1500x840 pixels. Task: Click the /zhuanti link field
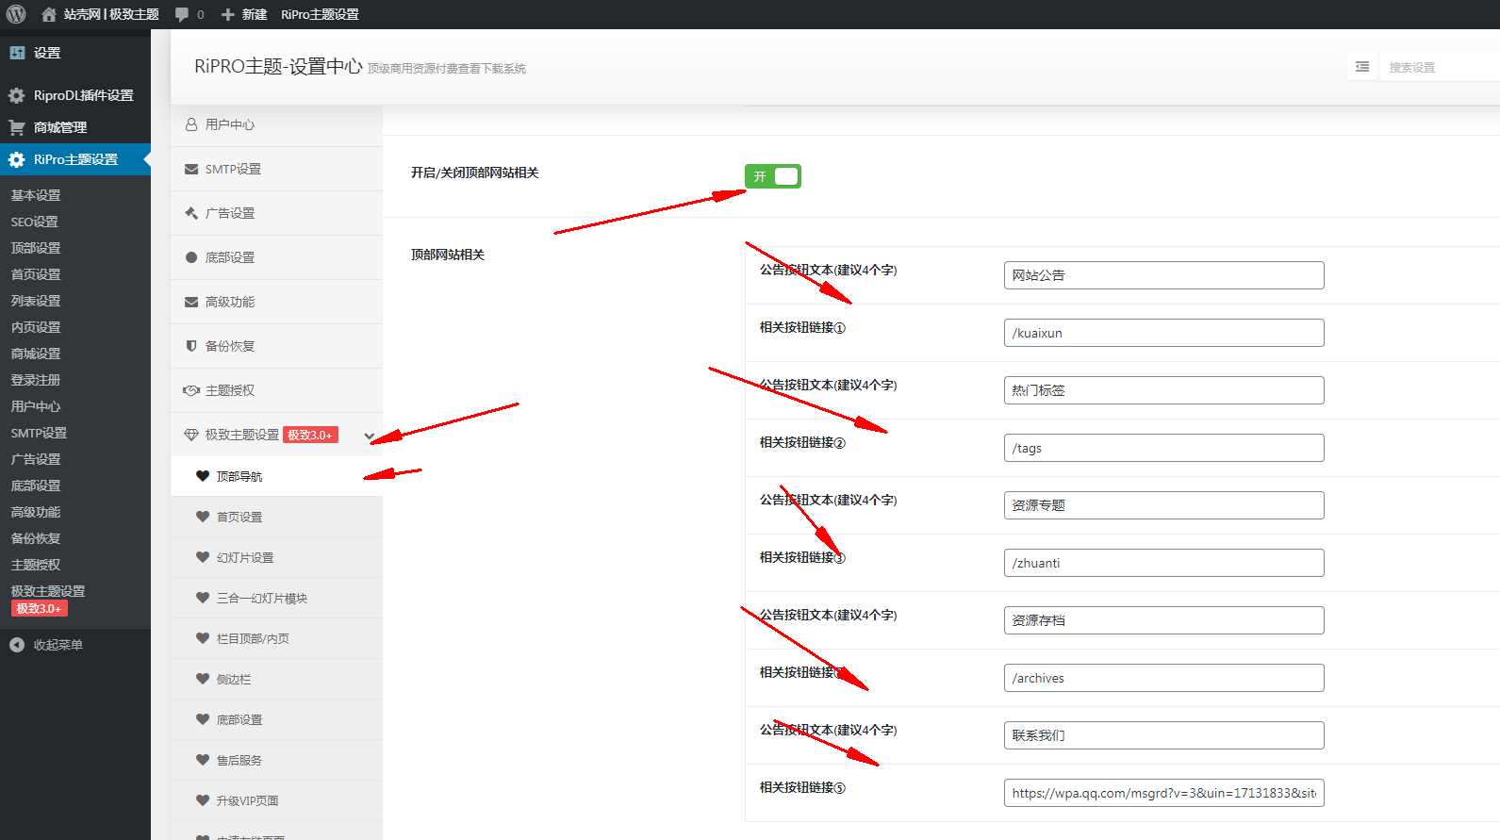pyautogui.click(x=1163, y=563)
